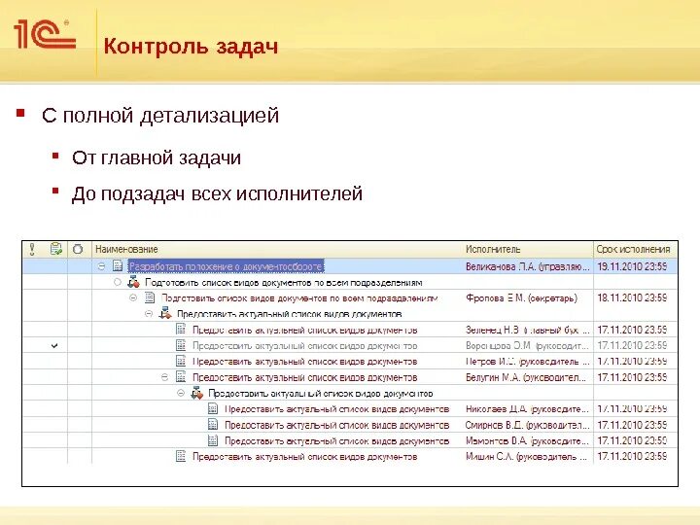
Task: Click process icon nested under Фролова Е.М. task
Action: 165,313
